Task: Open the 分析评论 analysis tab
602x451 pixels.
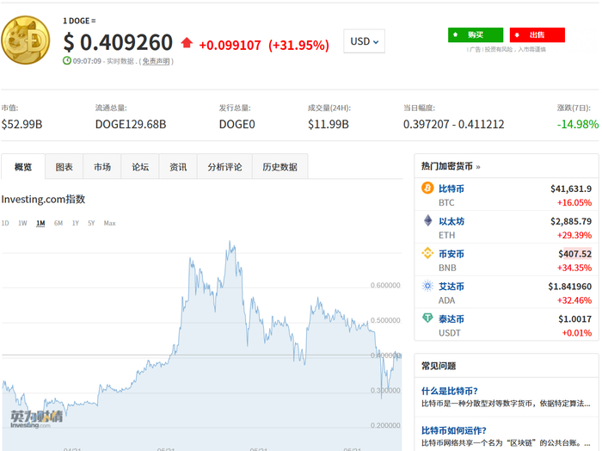Action: pos(224,167)
